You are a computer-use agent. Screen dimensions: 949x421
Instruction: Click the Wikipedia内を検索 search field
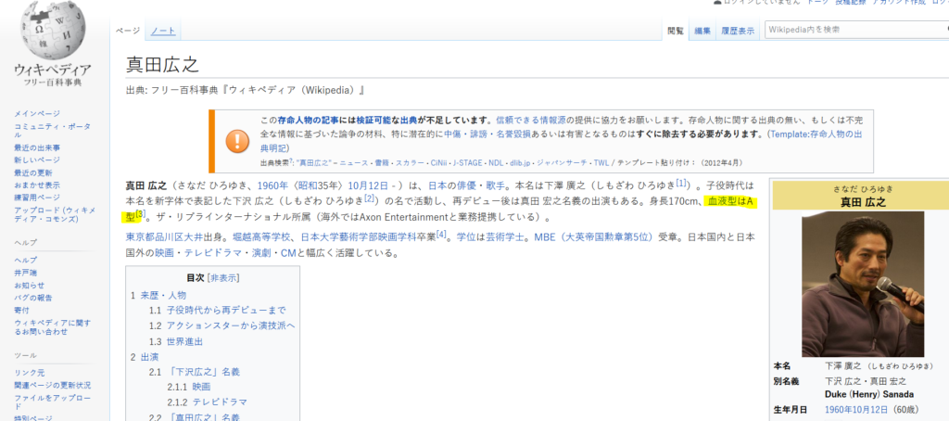853,30
